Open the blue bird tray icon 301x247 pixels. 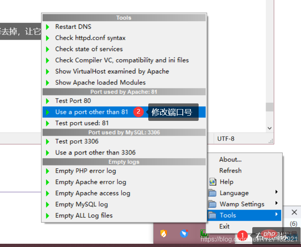pyautogui.click(x=184, y=233)
